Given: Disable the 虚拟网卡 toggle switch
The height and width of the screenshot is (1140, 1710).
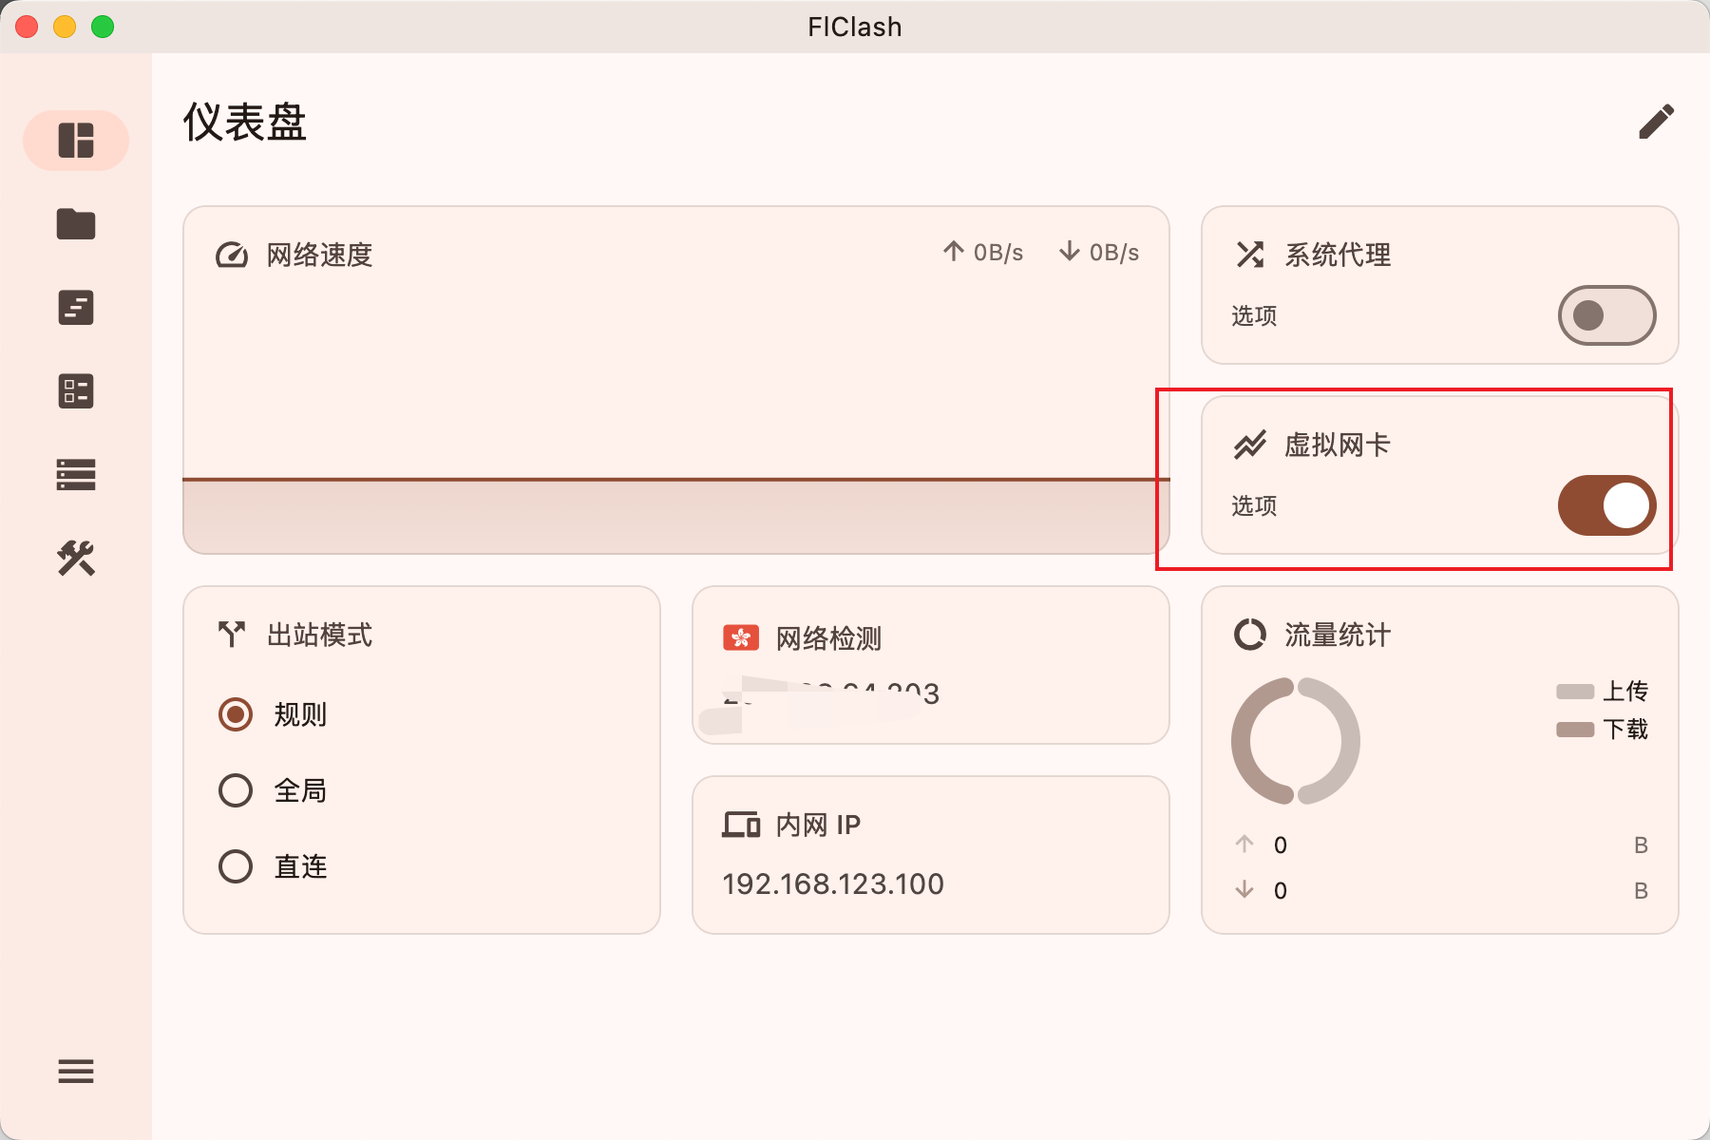Looking at the screenshot, I should click(1606, 505).
